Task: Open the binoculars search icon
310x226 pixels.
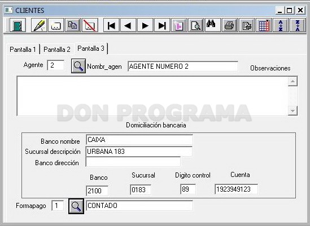Action: pyautogui.click(x=213, y=25)
